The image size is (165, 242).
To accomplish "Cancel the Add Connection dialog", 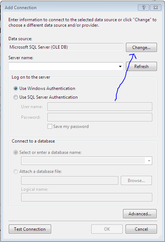I will (141, 229).
